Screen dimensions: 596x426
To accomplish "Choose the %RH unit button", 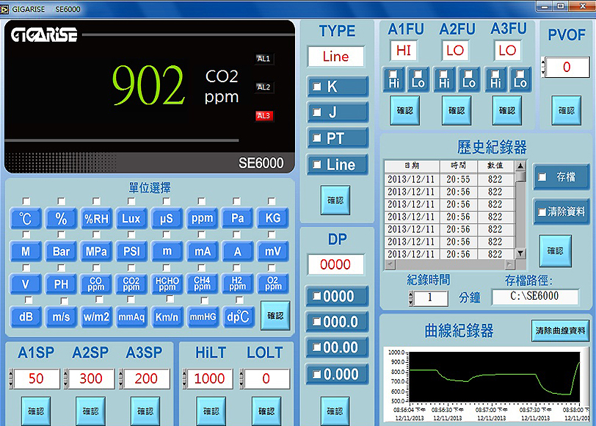I will pos(96,218).
